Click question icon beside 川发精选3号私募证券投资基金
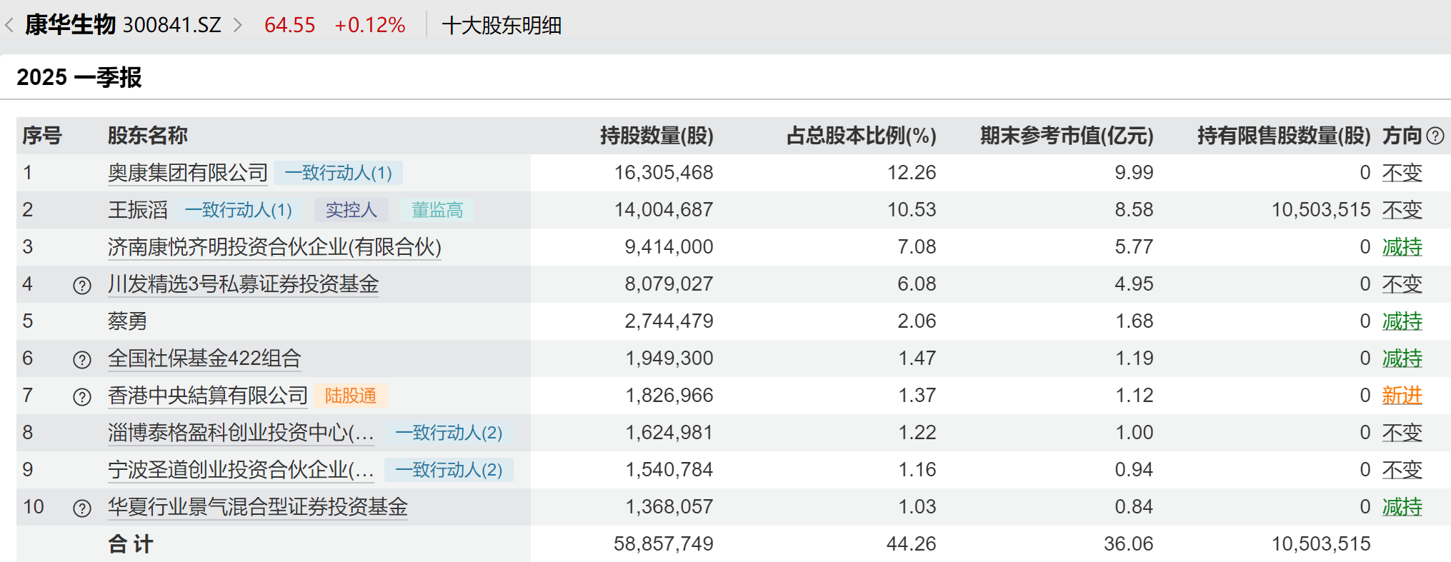1451x562 pixels. pyautogui.click(x=82, y=286)
